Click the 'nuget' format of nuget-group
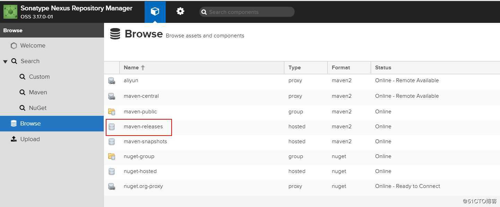Image resolution: width=500 pixels, height=207 pixels. point(339,156)
